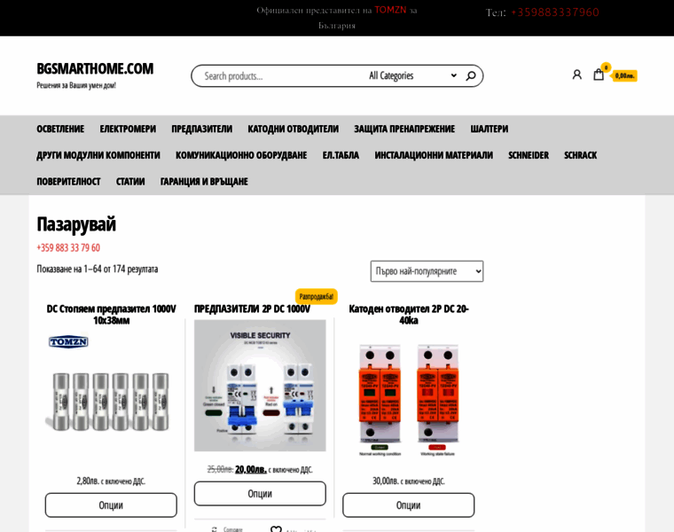Click the Разпродажба! sale badge
The width and height of the screenshot is (674, 532).
(316, 296)
